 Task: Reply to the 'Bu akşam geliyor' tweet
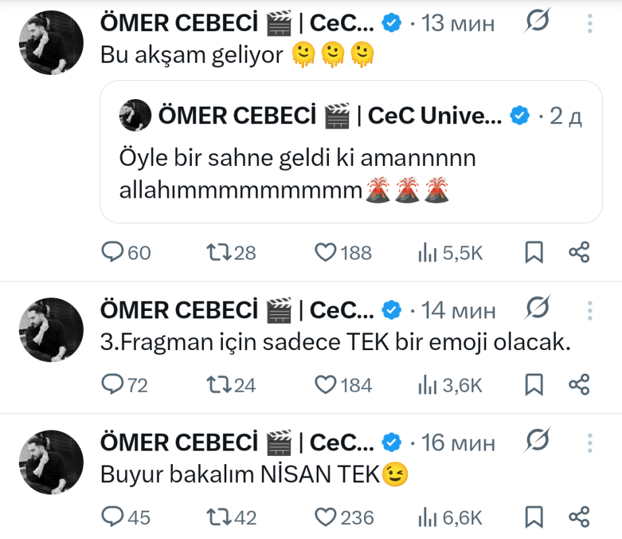pyautogui.click(x=111, y=253)
